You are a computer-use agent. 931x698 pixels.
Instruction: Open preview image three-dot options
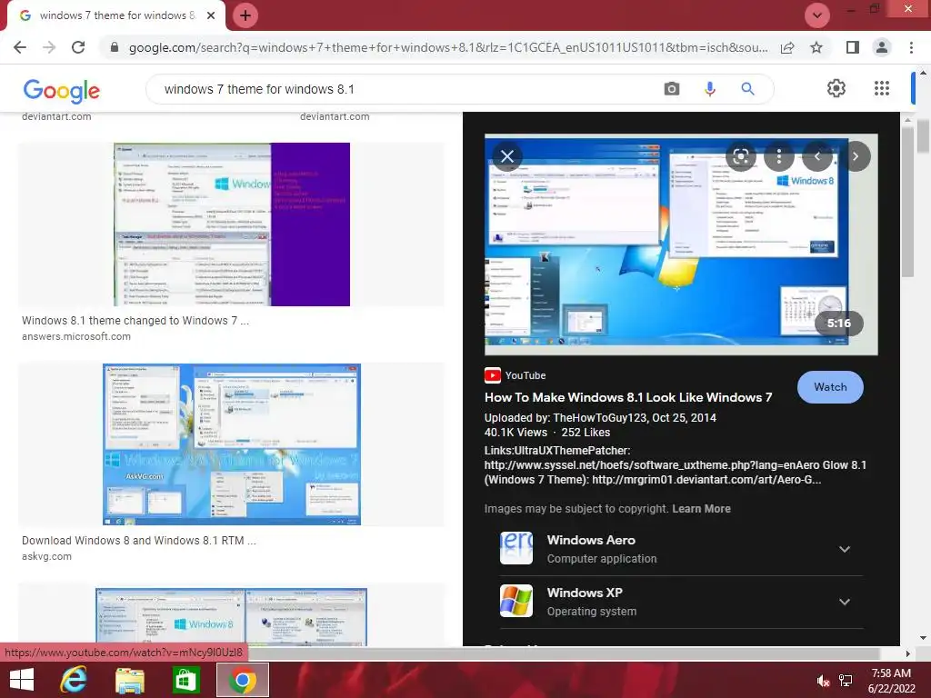[779, 156]
